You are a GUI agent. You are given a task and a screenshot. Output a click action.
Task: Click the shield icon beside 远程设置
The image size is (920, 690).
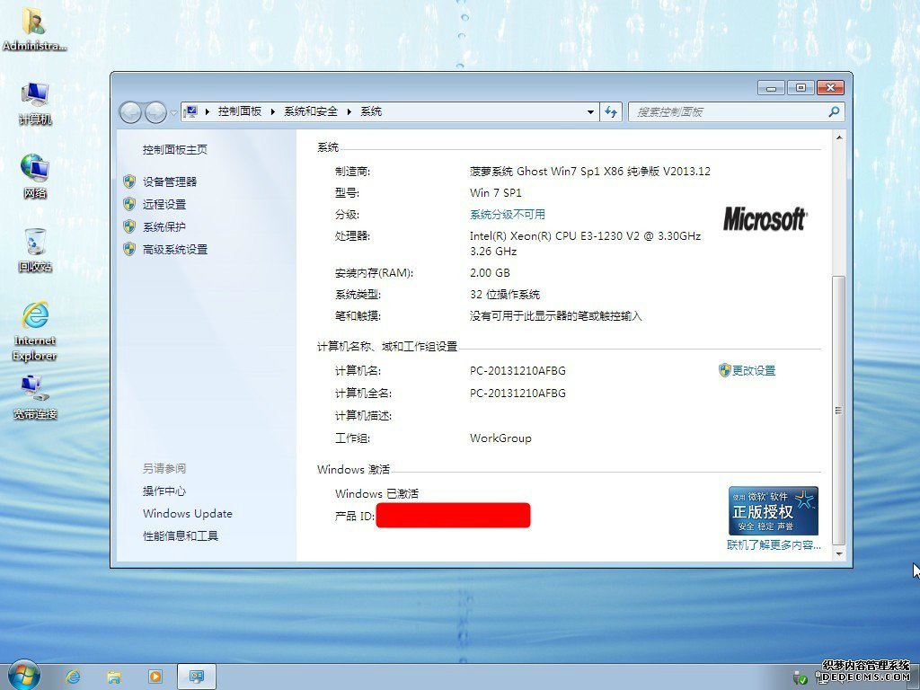[129, 204]
